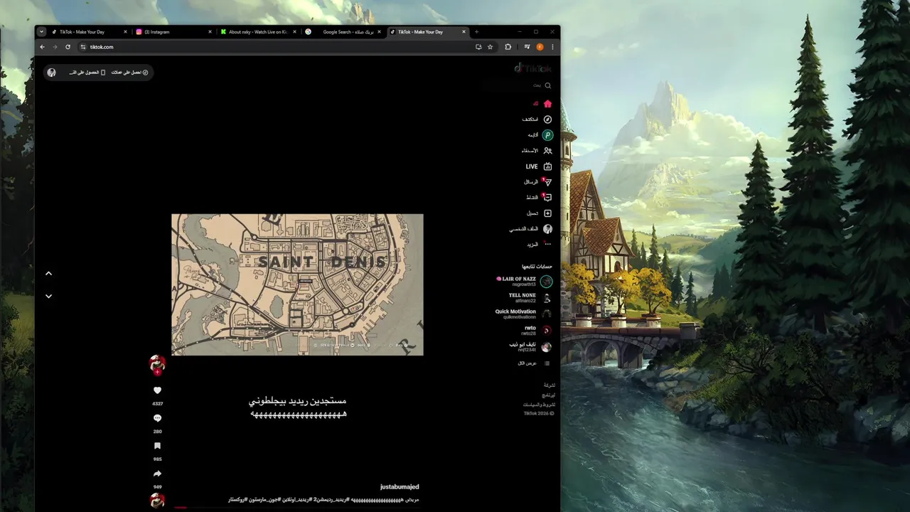This screenshot has width=910, height=512.
Task: Switch to the About nsky Kick tab
Action: pos(259,32)
